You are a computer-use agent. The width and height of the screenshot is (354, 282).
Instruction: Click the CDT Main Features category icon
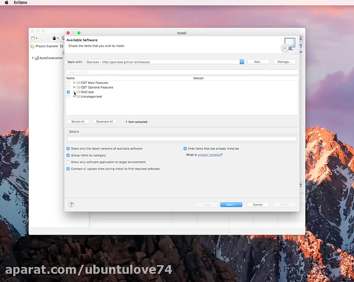(78, 83)
